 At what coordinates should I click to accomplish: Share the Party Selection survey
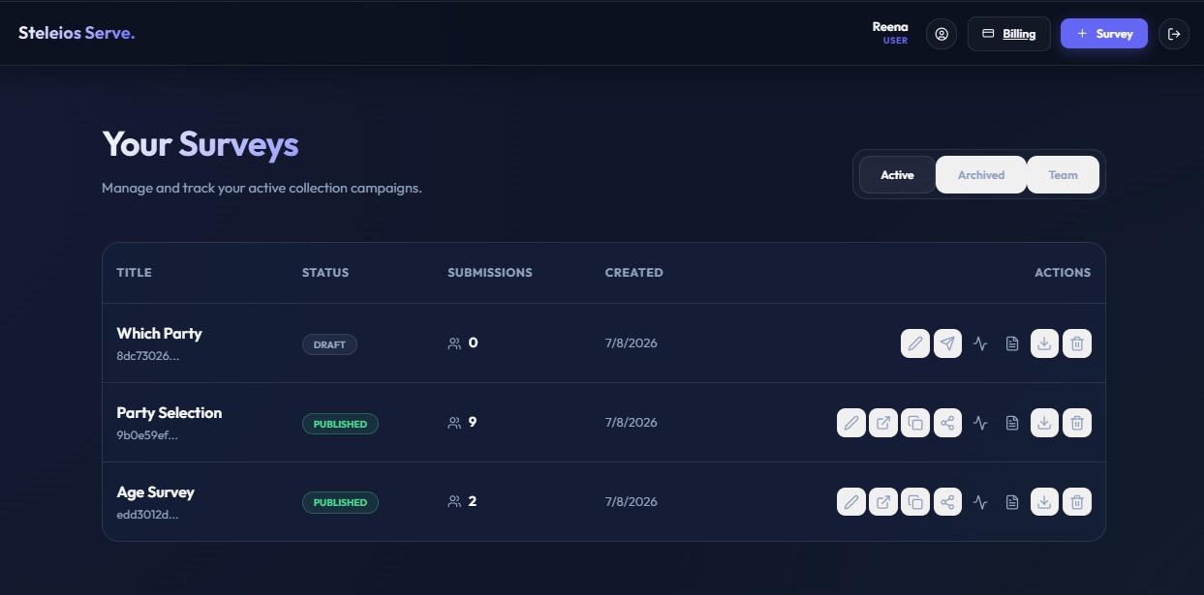[948, 423]
